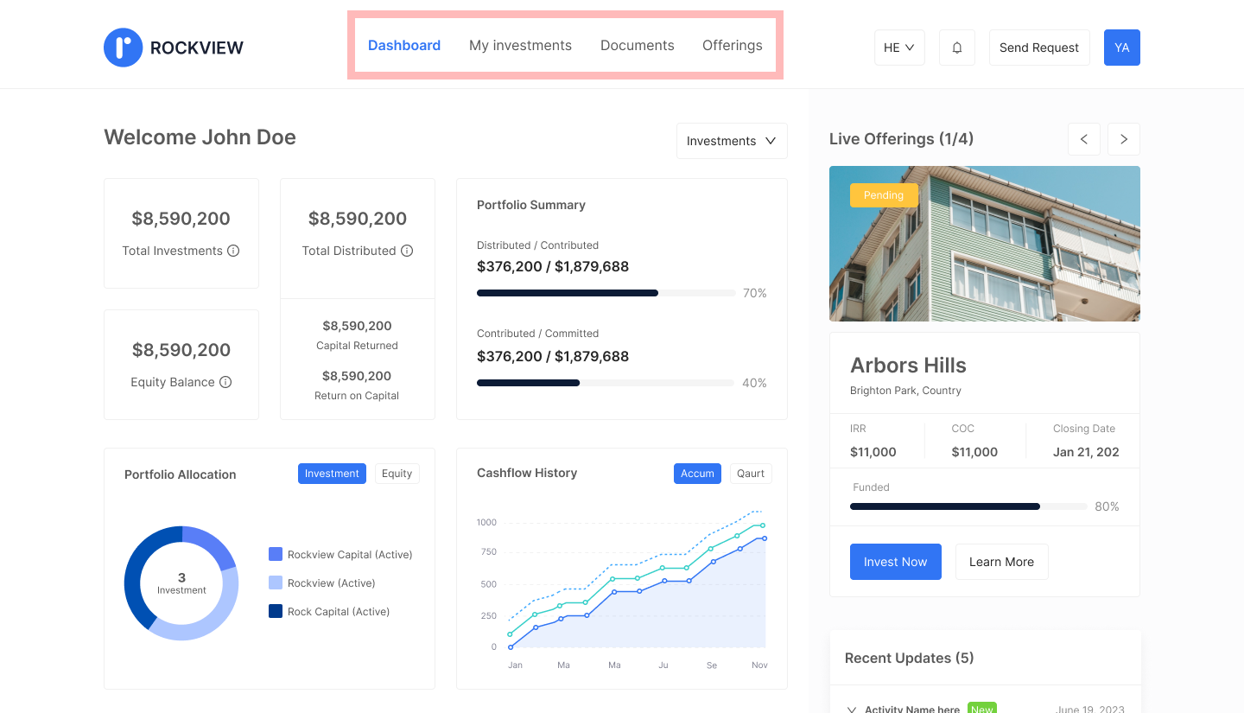Click the portfolio allocation donut chart
Screen dimensions: 1244x713
point(181,583)
